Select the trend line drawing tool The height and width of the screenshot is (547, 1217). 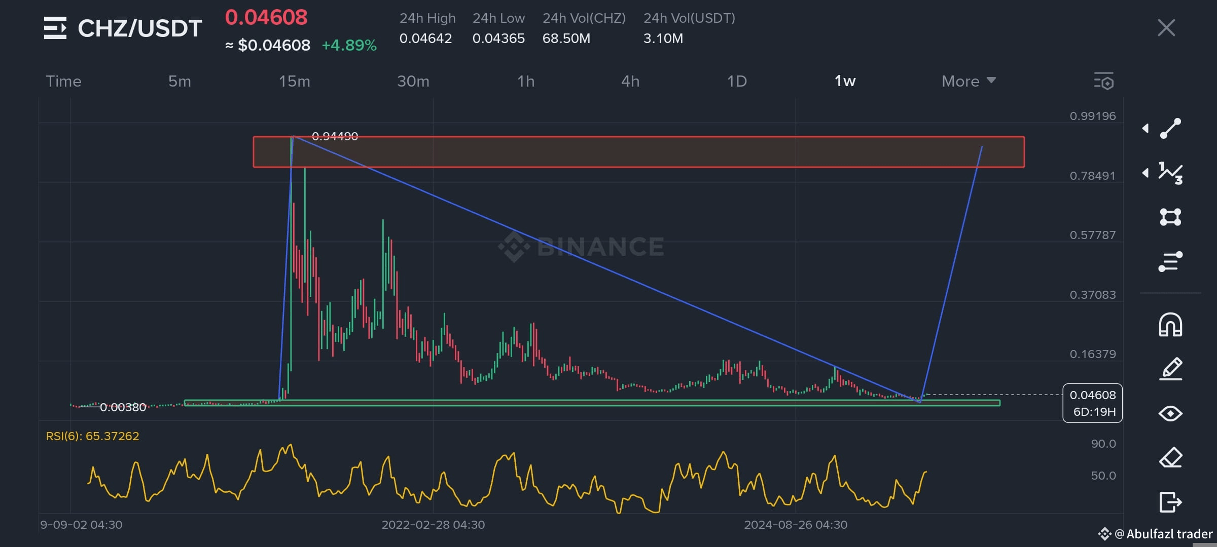click(x=1170, y=128)
